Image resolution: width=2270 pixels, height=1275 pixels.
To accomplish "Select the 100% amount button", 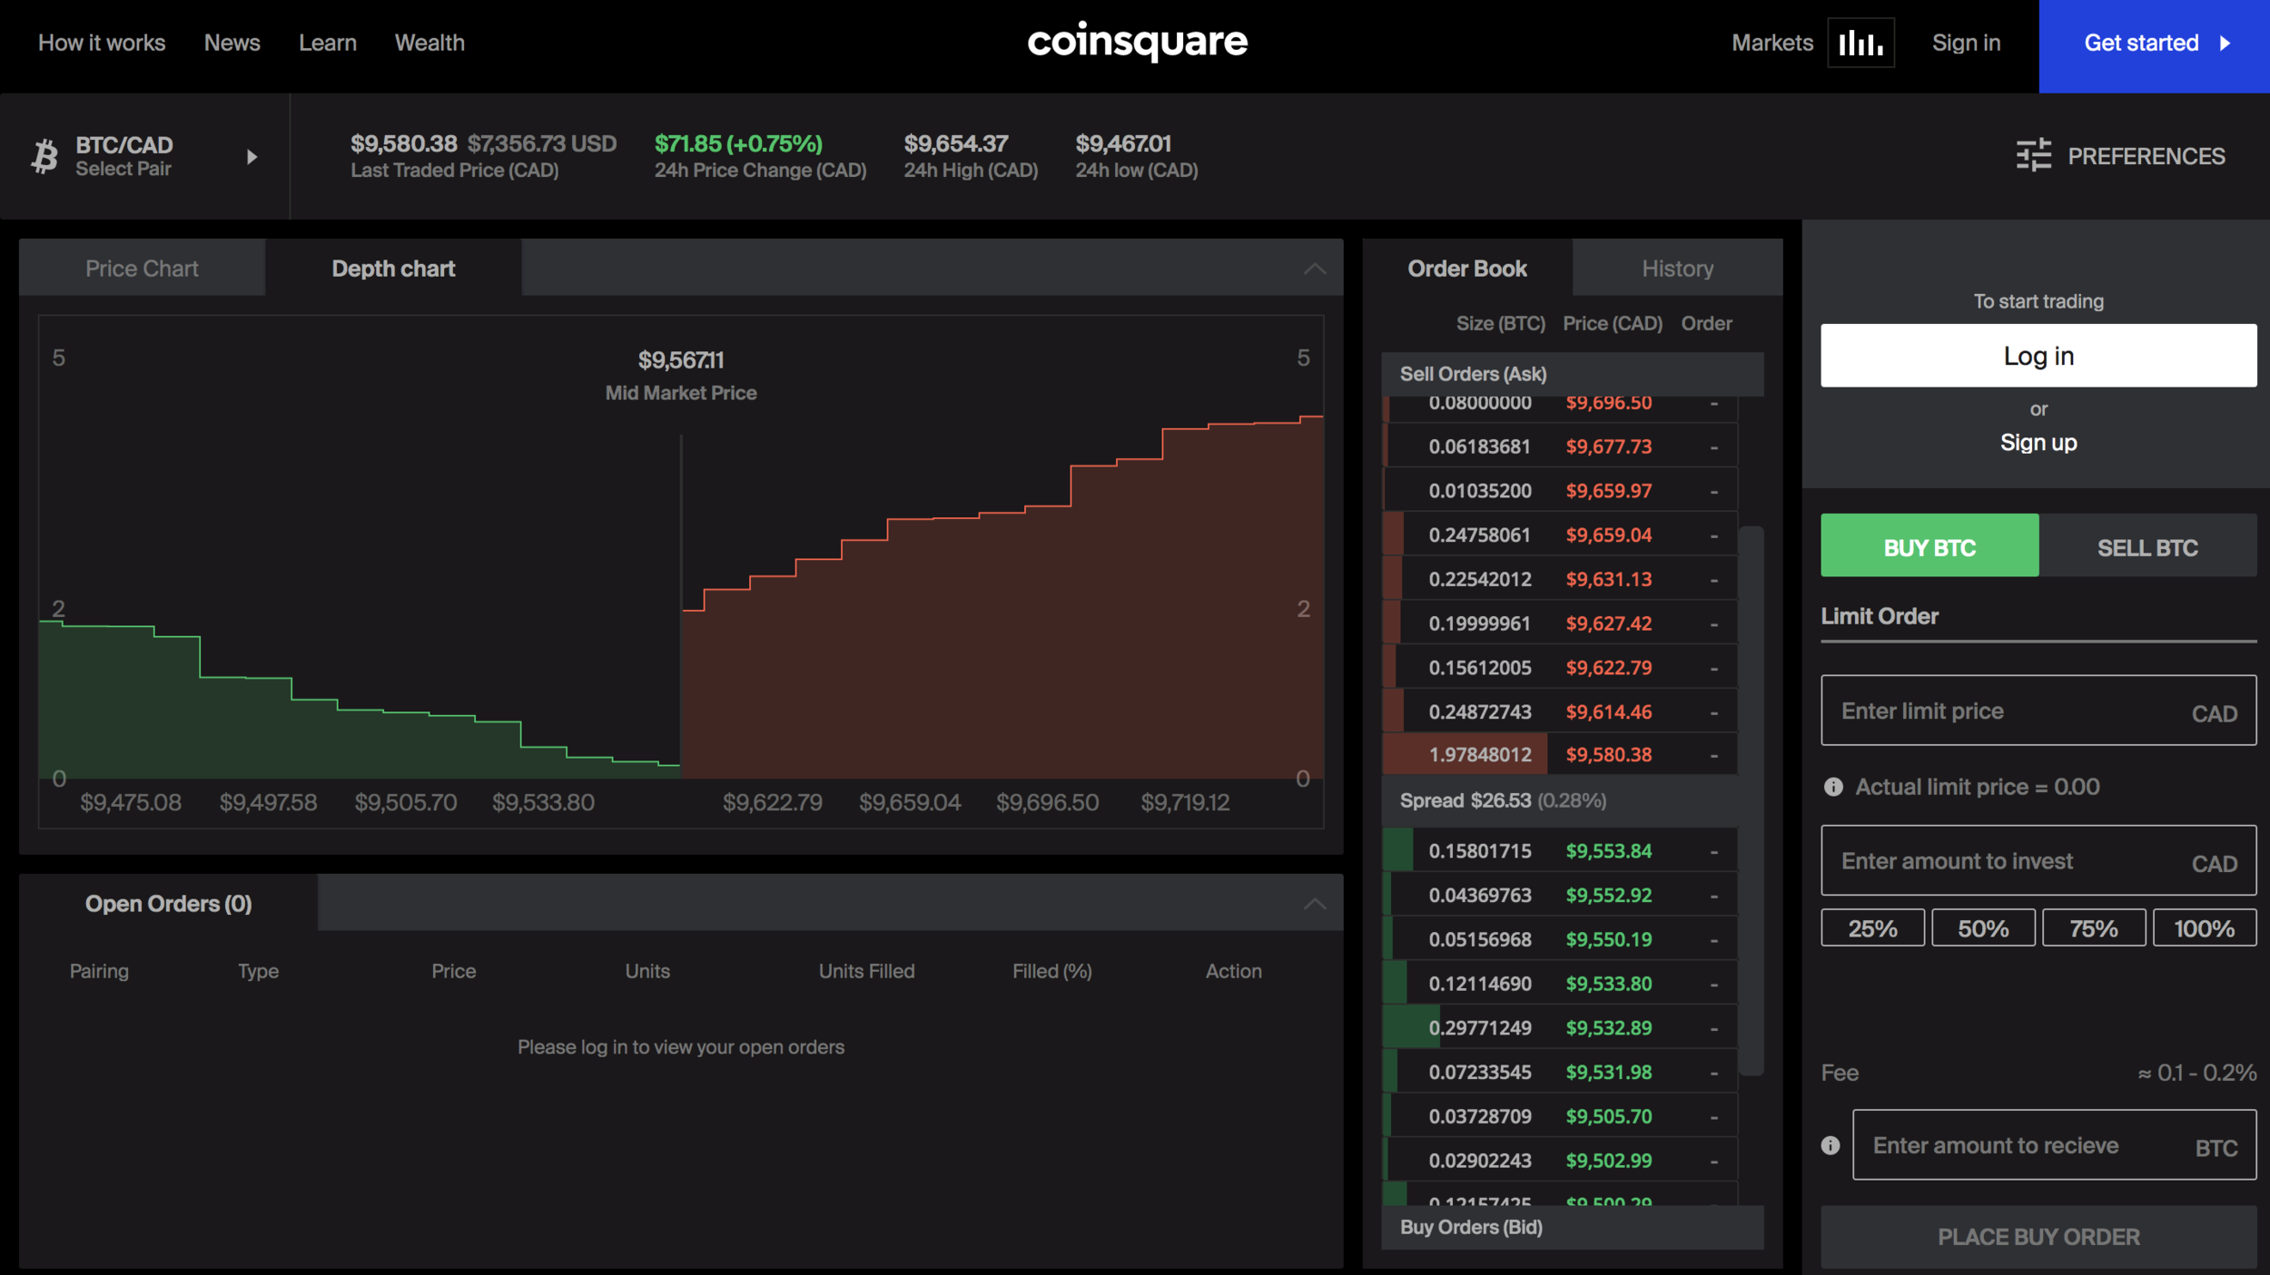I will 2204,928.
